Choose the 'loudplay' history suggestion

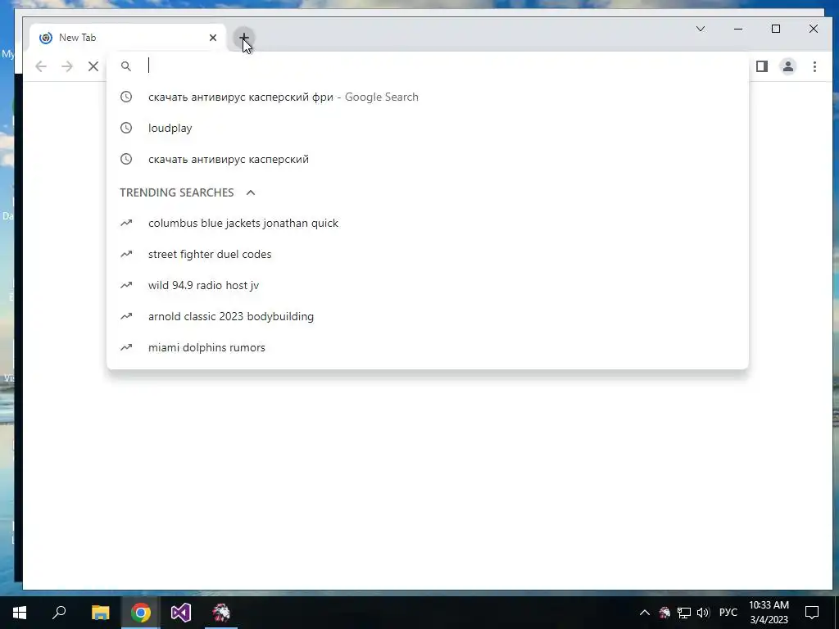[428, 128]
